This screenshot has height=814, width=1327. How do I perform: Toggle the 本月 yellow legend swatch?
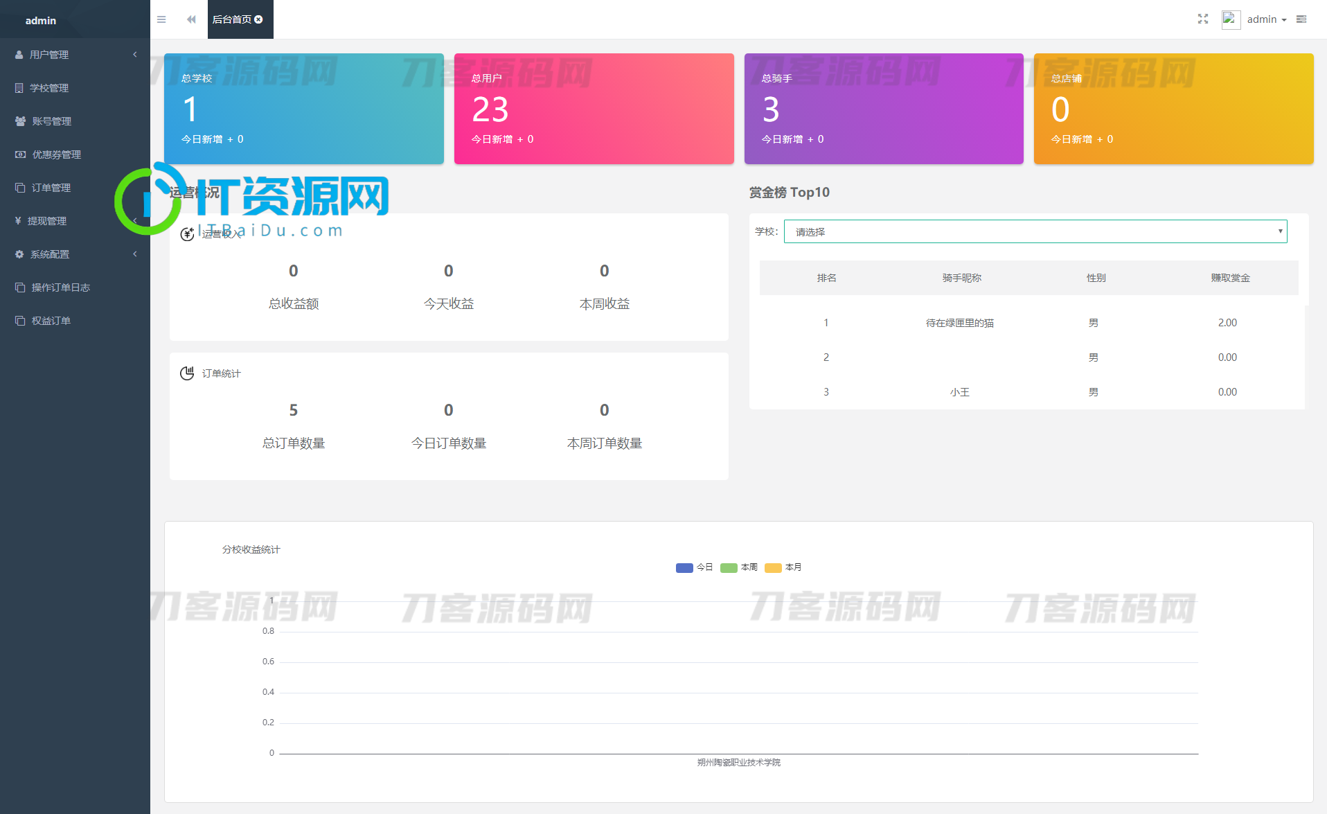pyautogui.click(x=773, y=567)
